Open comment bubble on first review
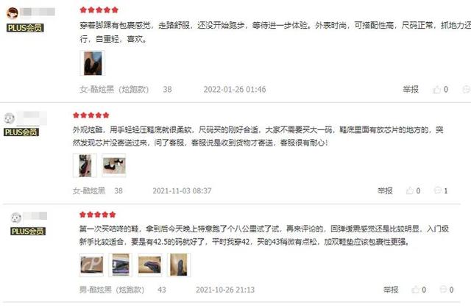Viewport: 471px width, 308px height. (467, 90)
